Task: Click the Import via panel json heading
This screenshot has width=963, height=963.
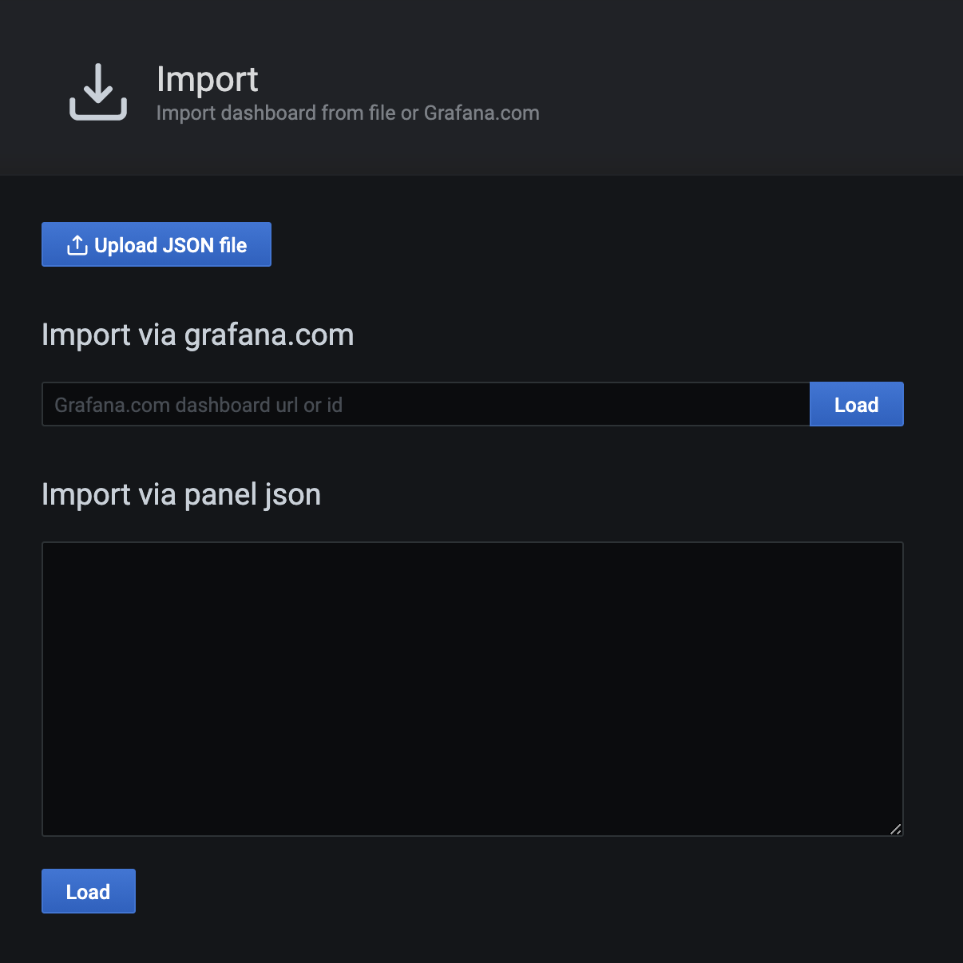Action: pos(181,494)
